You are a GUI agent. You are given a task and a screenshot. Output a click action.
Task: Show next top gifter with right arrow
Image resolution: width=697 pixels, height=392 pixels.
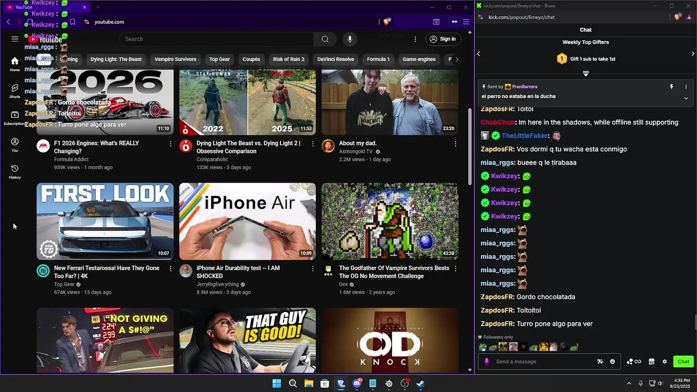[x=693, y=54]
